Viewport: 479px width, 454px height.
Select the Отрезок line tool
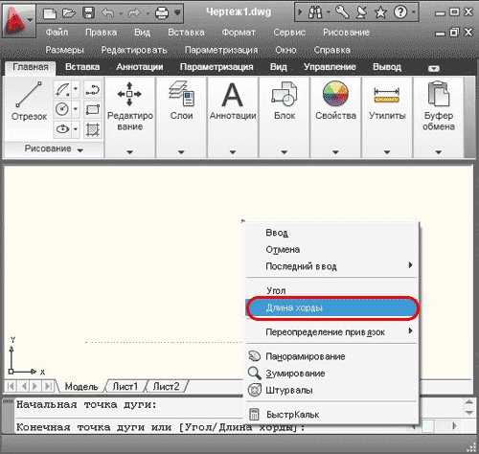click(x=29, y=102)
